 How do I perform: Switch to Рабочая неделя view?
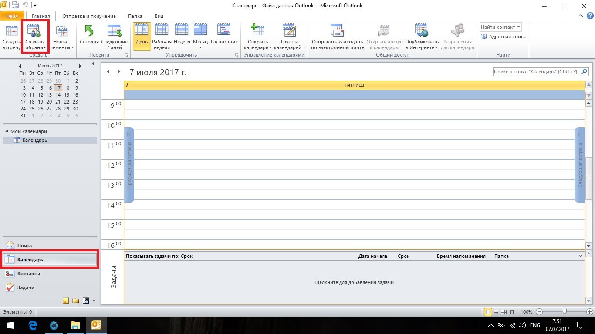[x=162, y=37]
